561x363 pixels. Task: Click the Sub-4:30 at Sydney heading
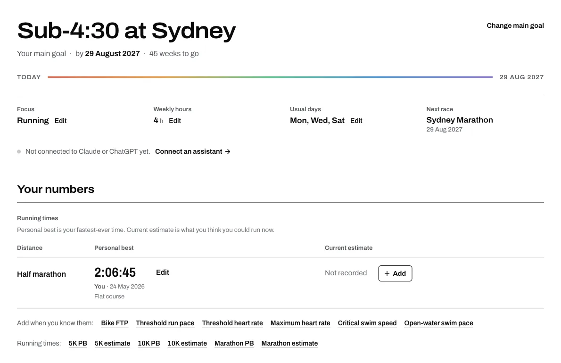[126, 31]
